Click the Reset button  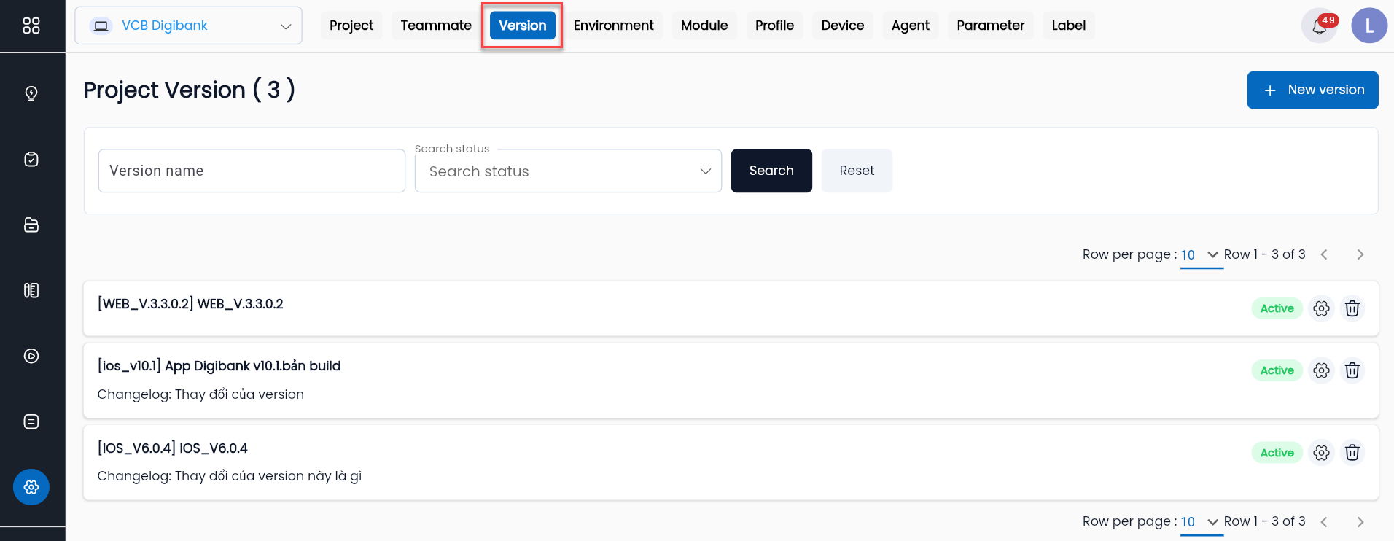pos(857,171)
